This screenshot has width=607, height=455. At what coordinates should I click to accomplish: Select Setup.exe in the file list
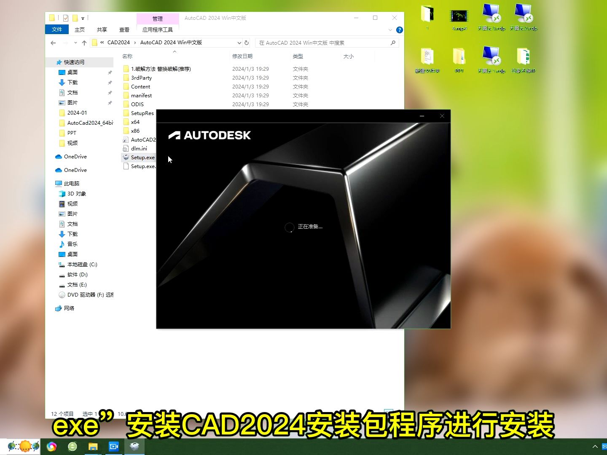tap(142, 157)
